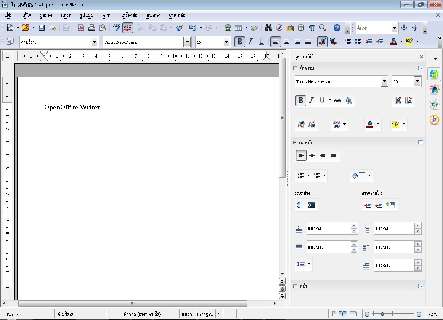
Task: Insert a hyperlink using the globe icon
Action: [228, 28]
